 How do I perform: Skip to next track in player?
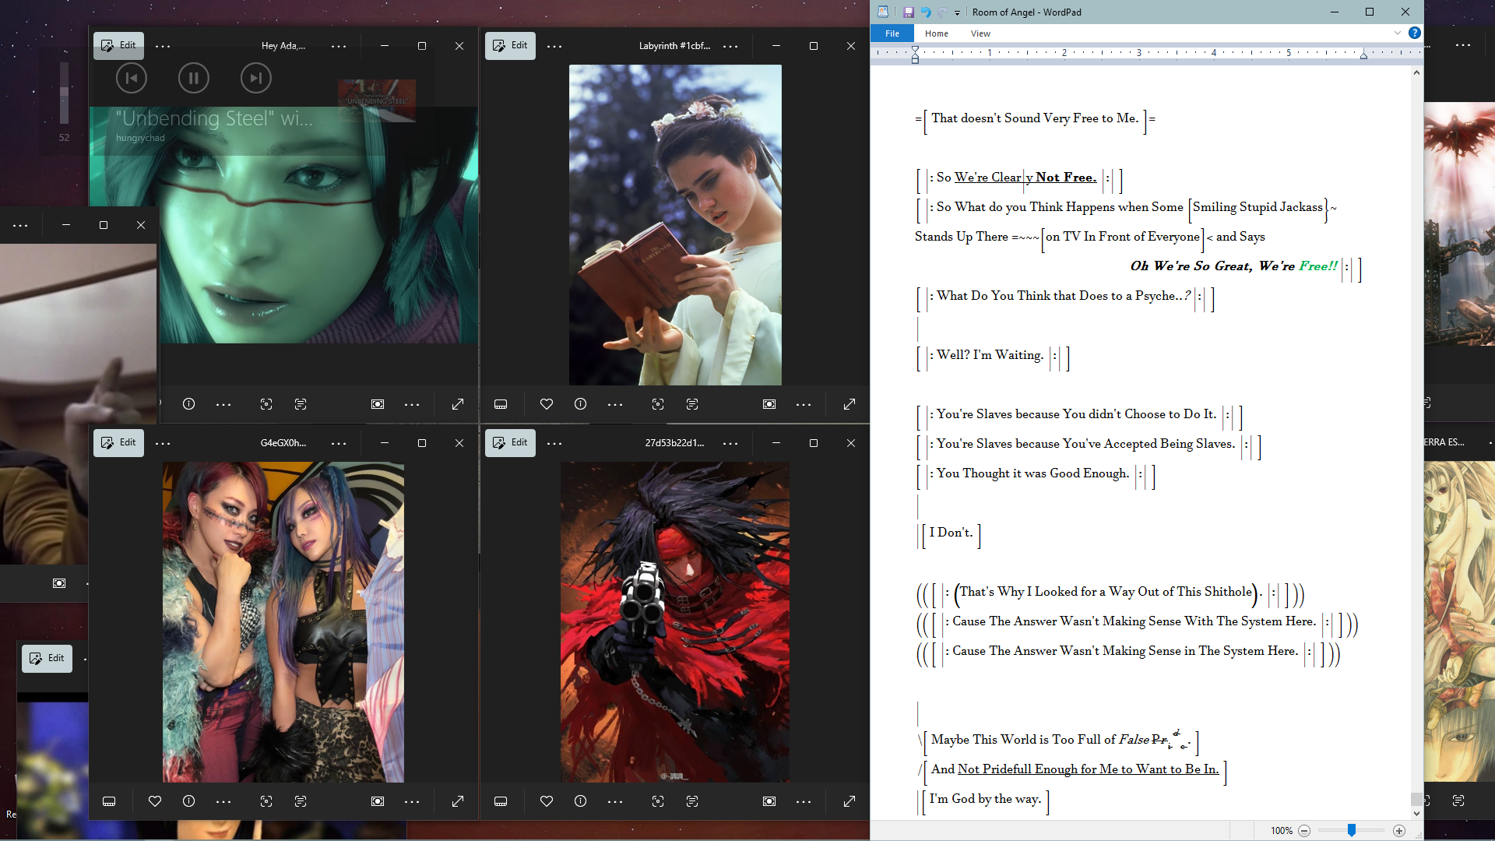(256, 78)
